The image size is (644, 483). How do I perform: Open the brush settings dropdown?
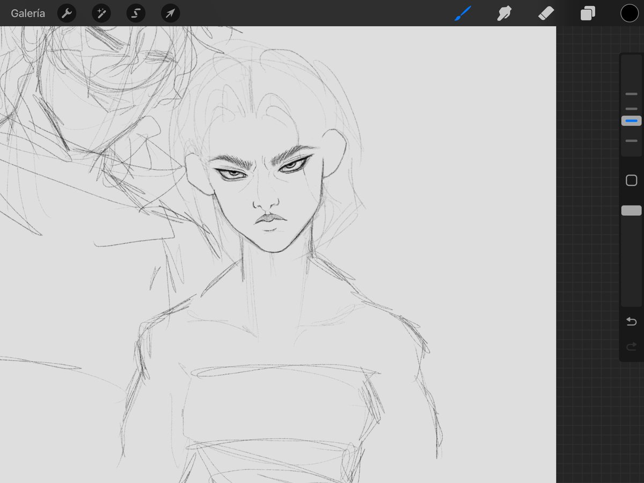[x=463, y=13]
